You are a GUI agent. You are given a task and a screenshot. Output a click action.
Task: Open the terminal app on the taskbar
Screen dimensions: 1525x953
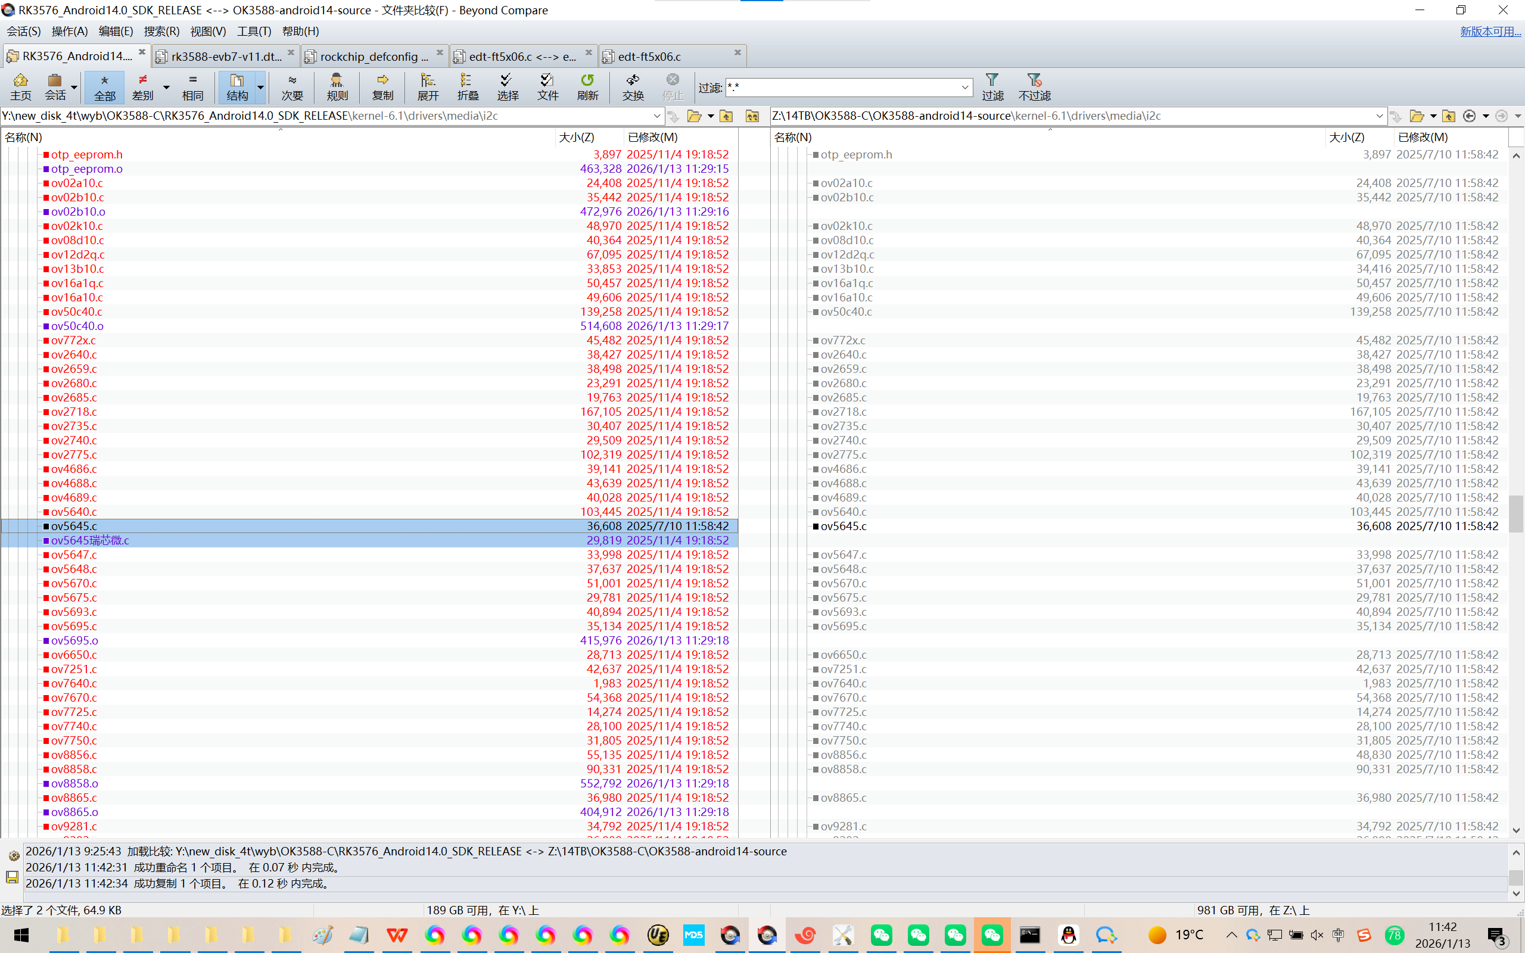coord(1030,935)
